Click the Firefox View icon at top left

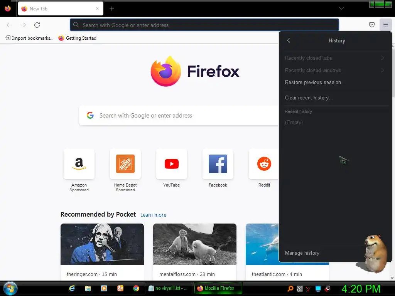8,8
